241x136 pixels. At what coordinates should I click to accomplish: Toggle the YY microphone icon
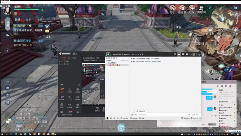[x=114, y=118]
